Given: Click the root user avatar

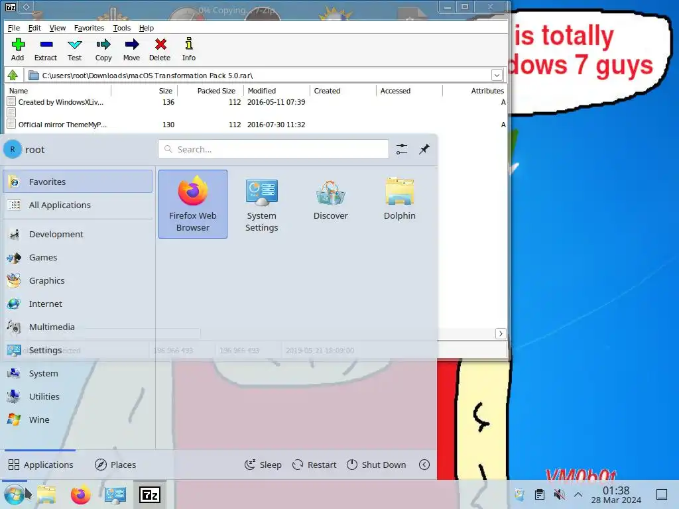Looking at the screenshot, I should tap(13, 149).
